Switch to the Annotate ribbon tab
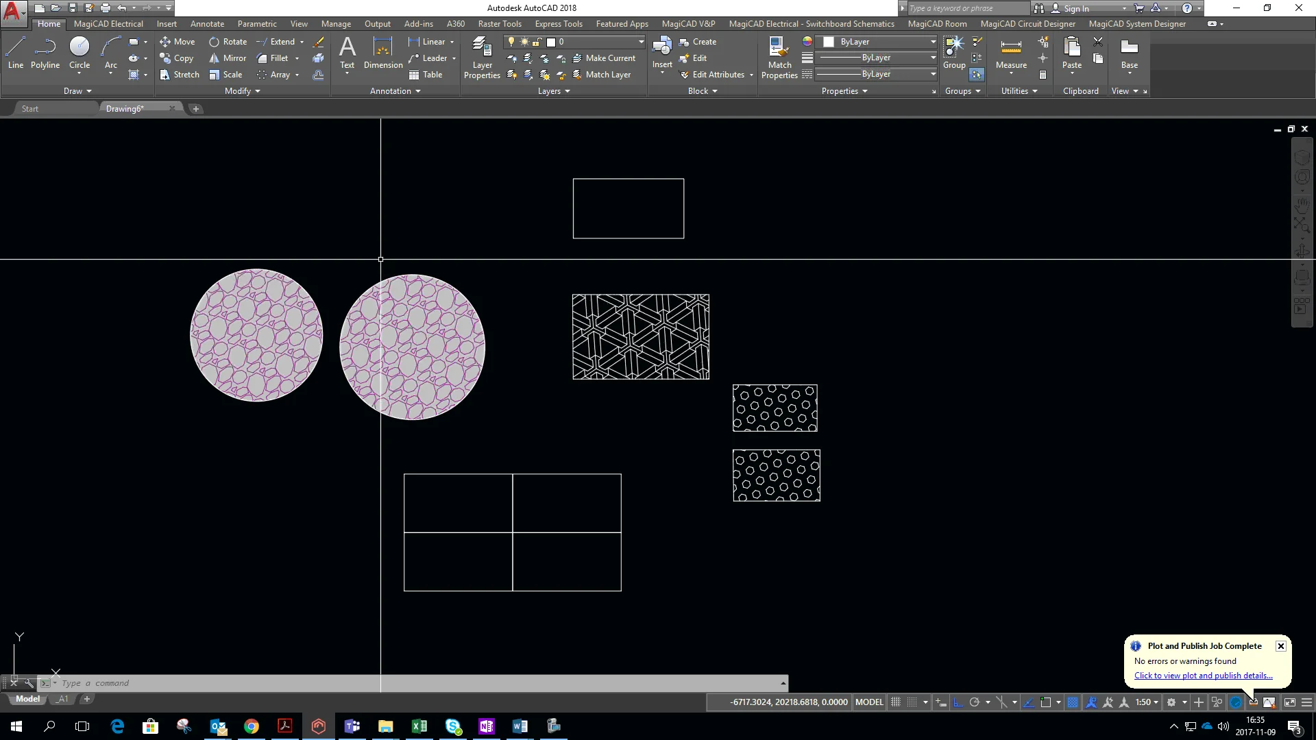The image size is (1316, 740). click(x=207, y=23)
